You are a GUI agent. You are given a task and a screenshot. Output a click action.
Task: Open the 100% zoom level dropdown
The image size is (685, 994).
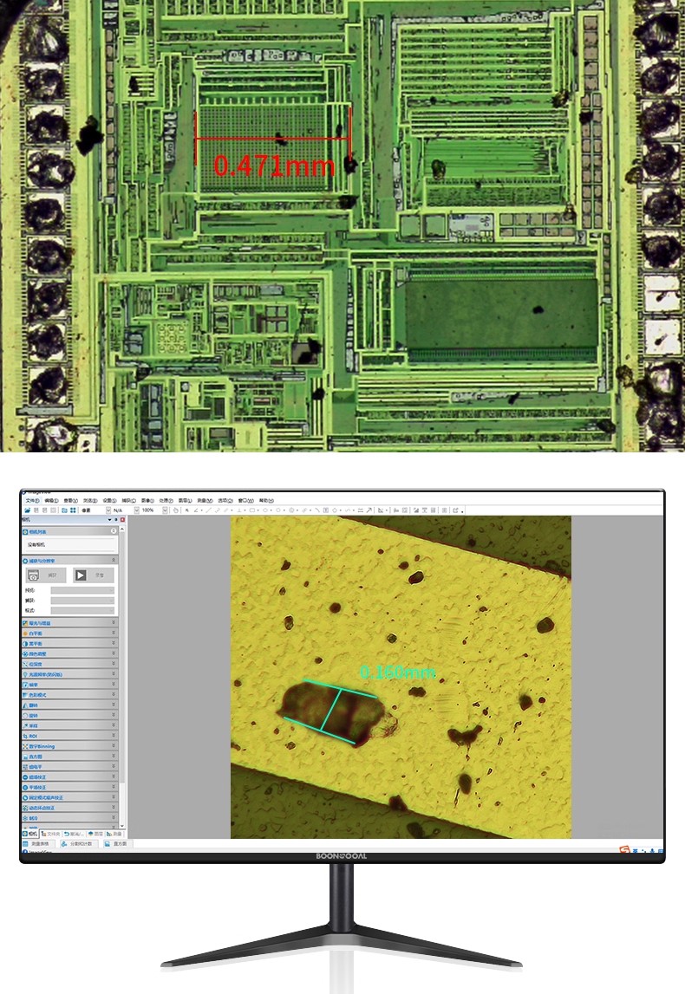coord(165,510)
